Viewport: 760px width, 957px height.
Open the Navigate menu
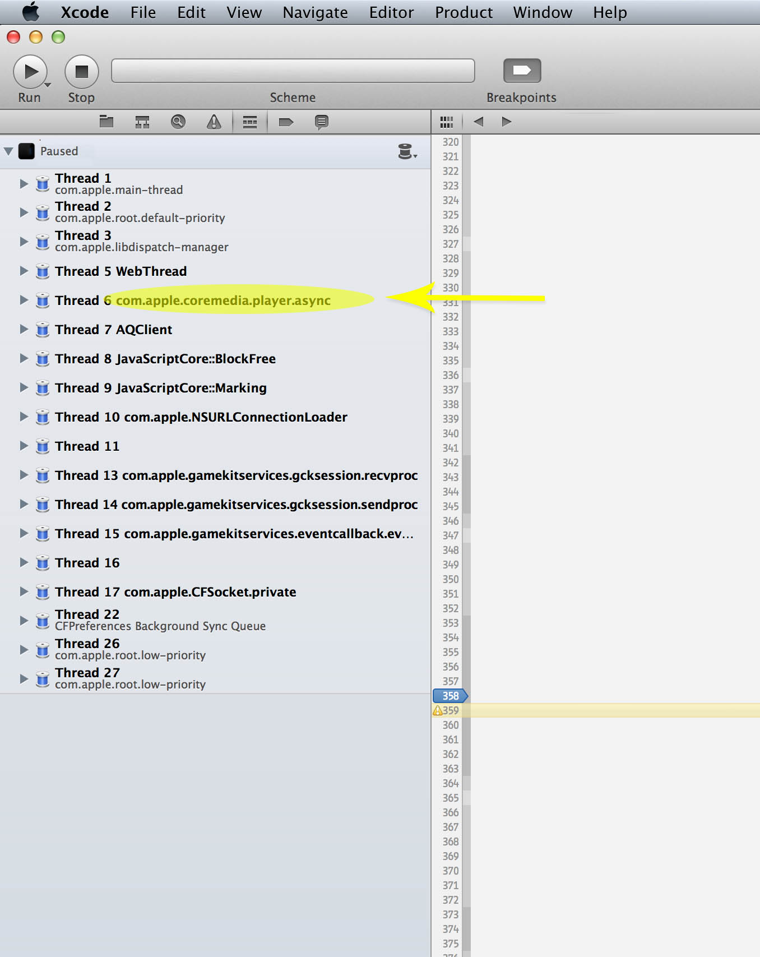click(315, 12)
